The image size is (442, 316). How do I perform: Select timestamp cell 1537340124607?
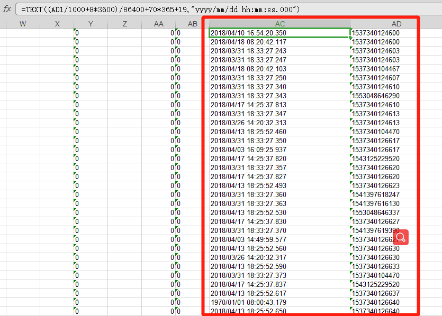point(396,78)
